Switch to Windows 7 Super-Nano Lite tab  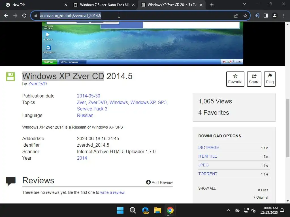pos(104,5)
